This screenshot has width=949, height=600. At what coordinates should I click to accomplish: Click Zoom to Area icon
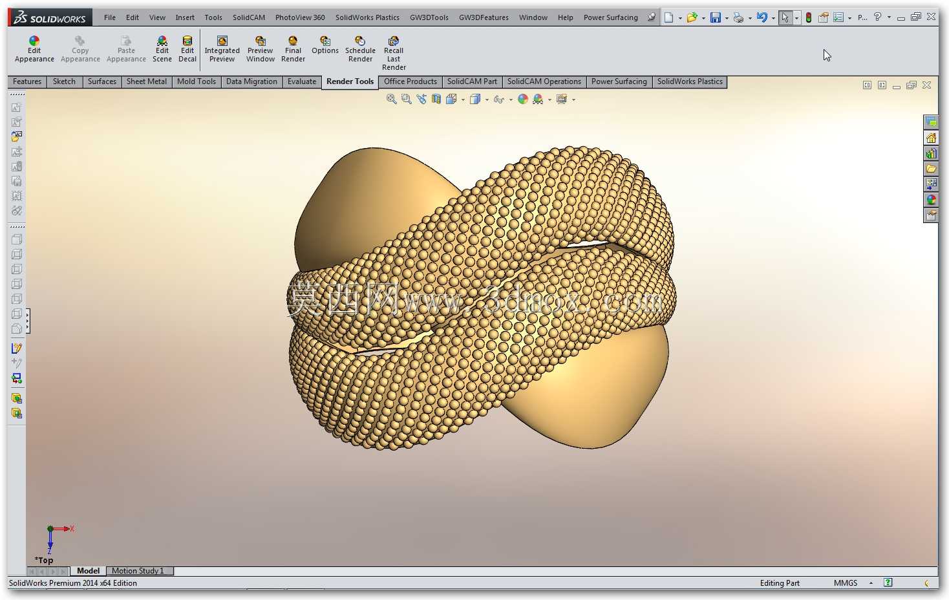click(407, 99)
